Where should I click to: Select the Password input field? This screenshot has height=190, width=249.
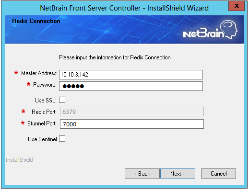[x=131, y=86]
